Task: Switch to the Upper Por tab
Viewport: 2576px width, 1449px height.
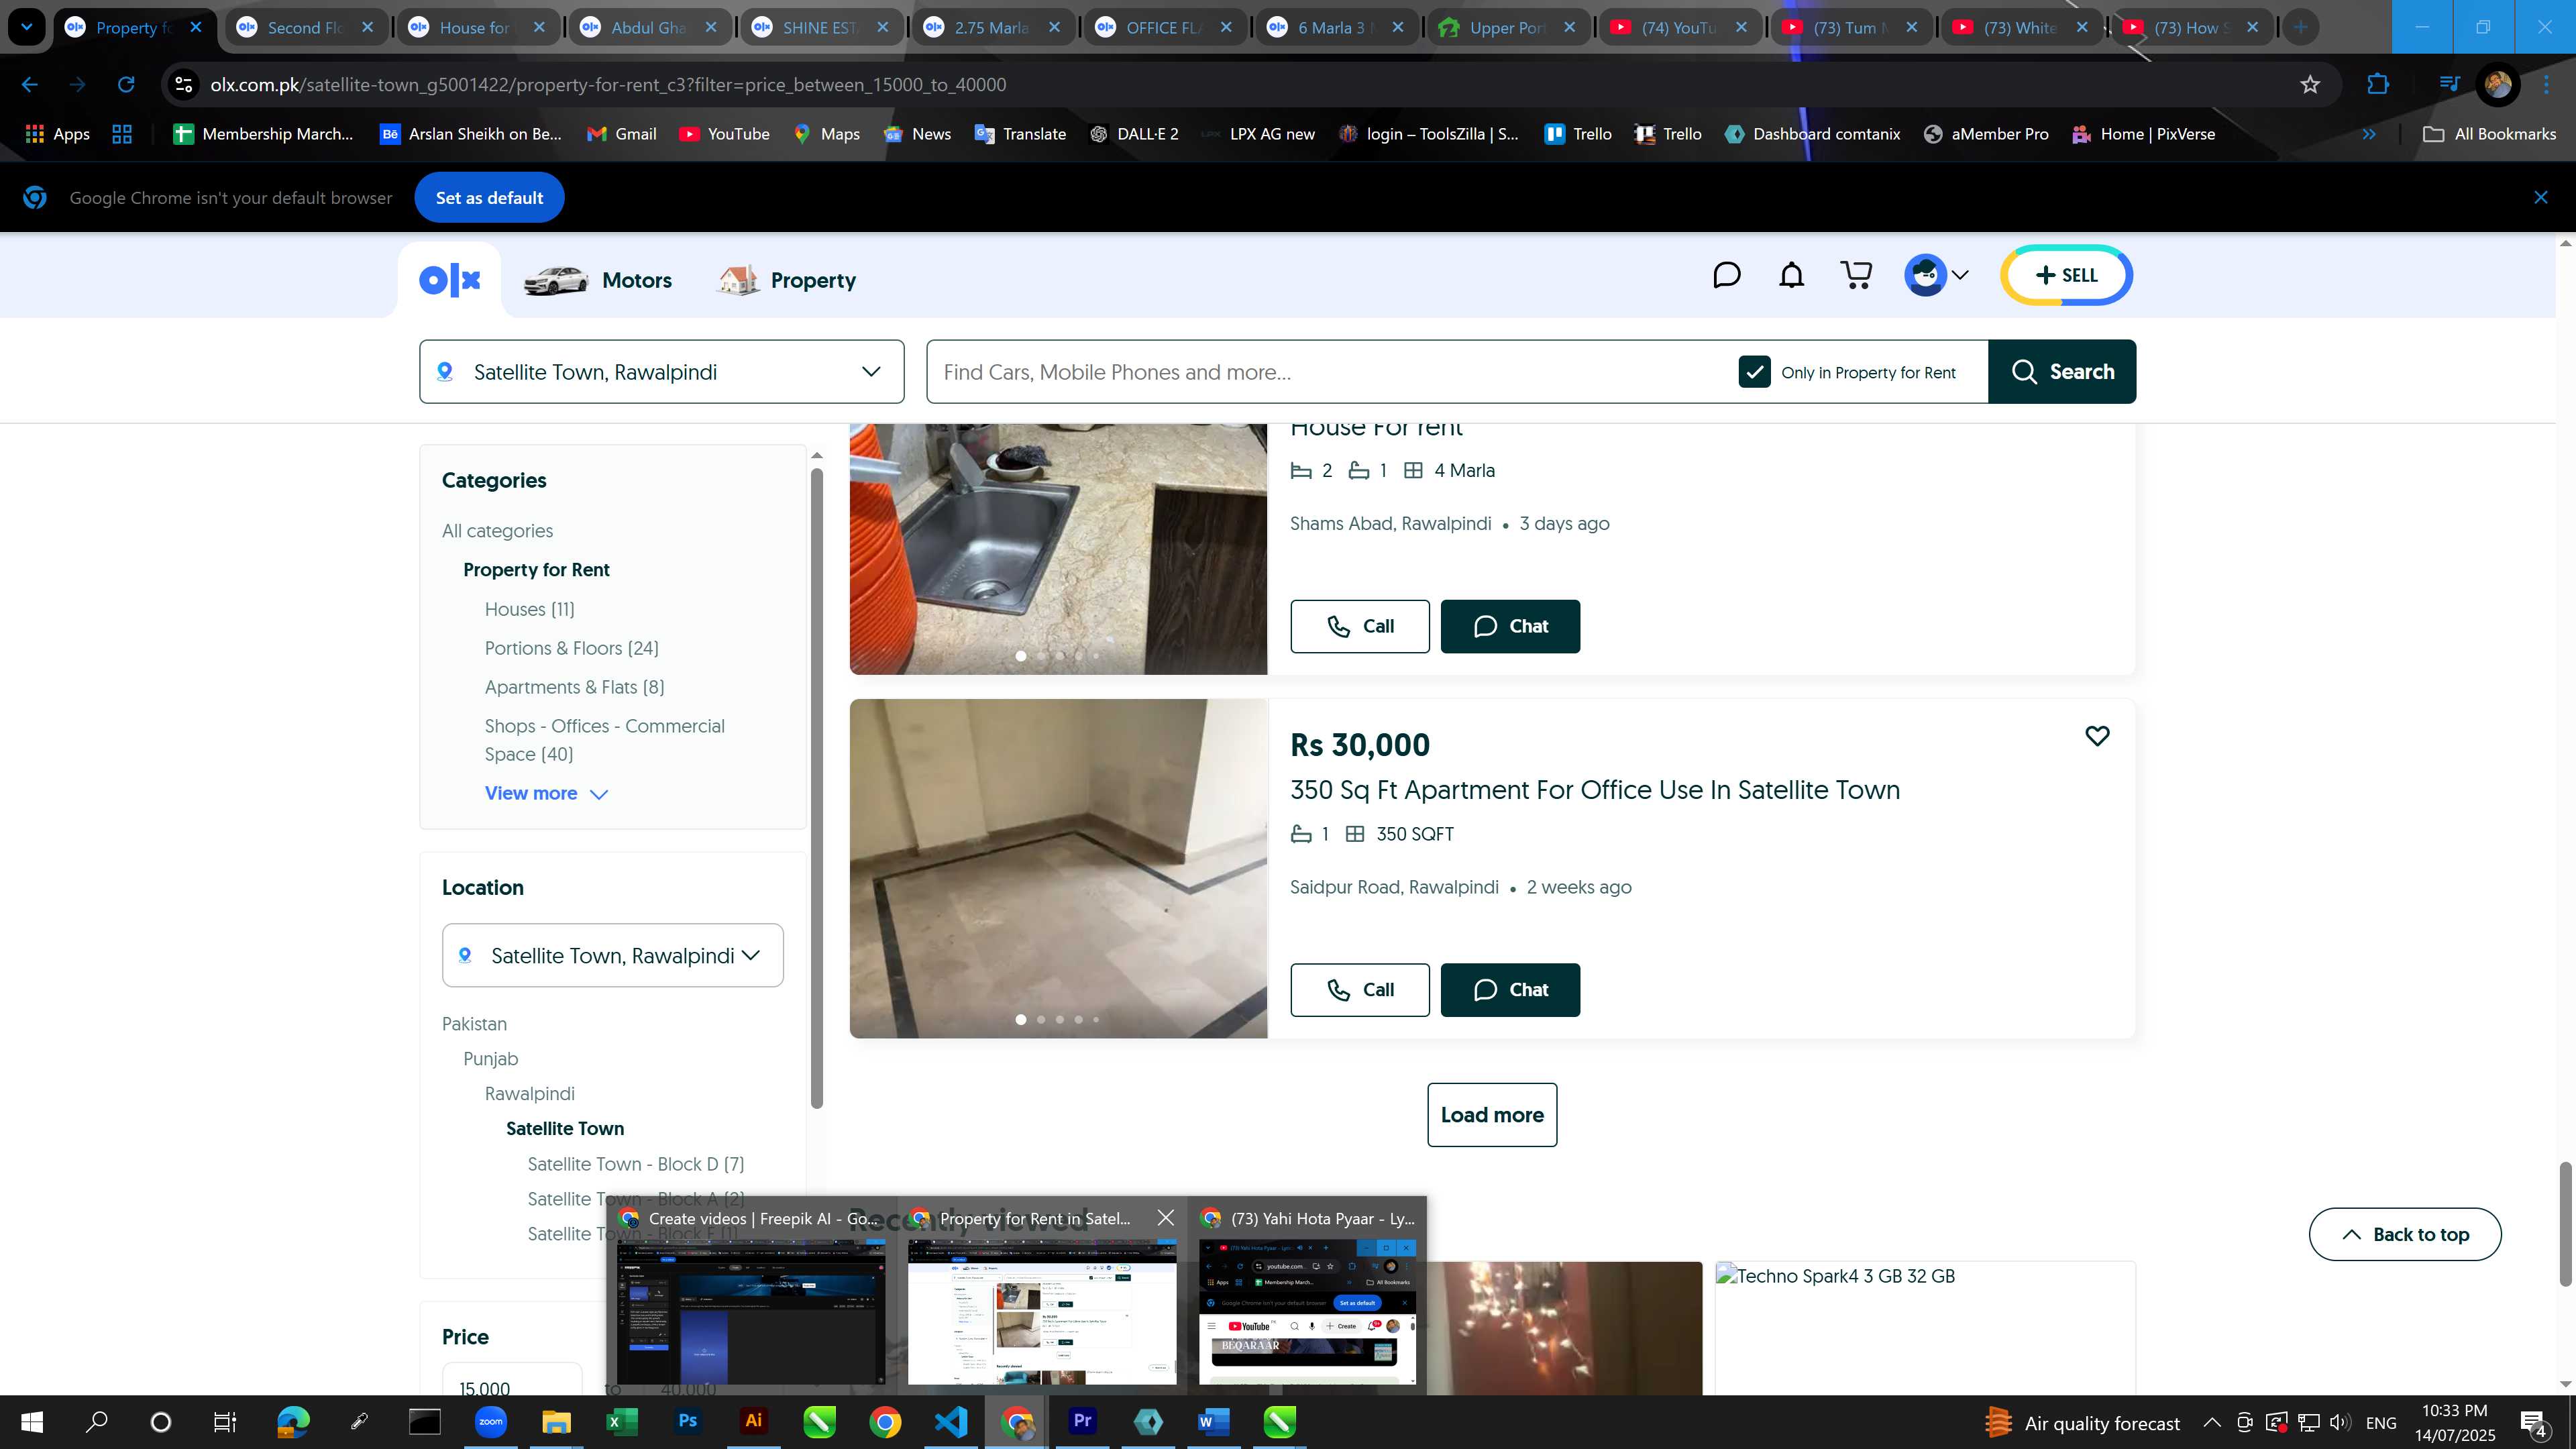Action: tap(1507, 27)
